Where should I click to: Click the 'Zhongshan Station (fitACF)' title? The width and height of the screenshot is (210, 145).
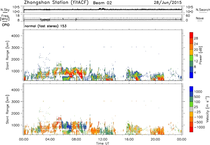point(56,3)
